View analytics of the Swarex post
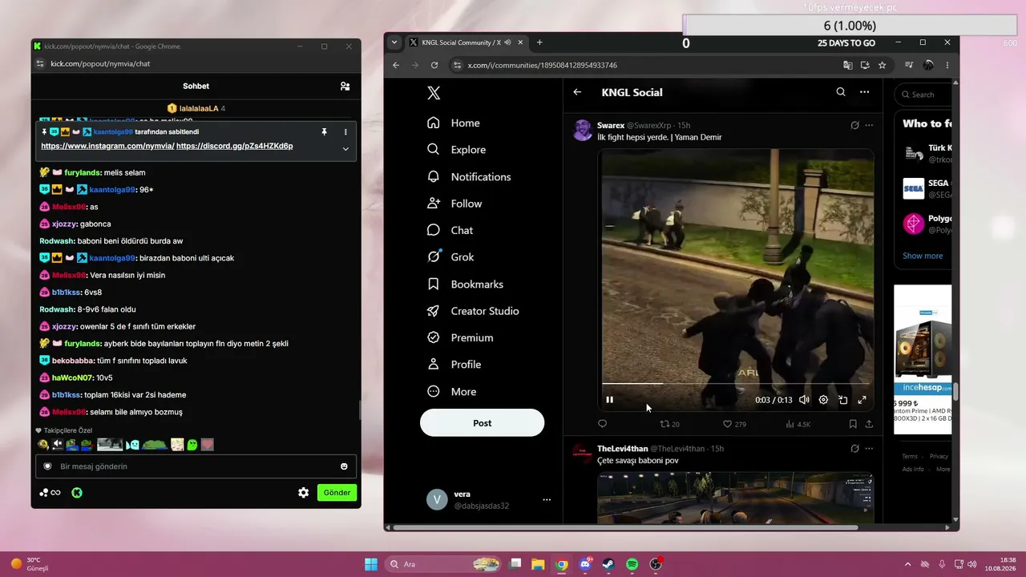This screenshot has height=577, width=1026. pyautogui.click(x=798, y=424)
